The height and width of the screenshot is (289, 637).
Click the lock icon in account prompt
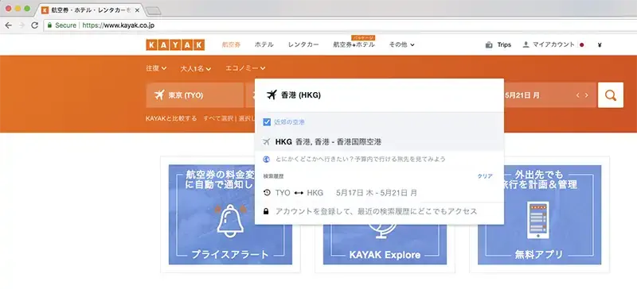[x=266, y=211]
